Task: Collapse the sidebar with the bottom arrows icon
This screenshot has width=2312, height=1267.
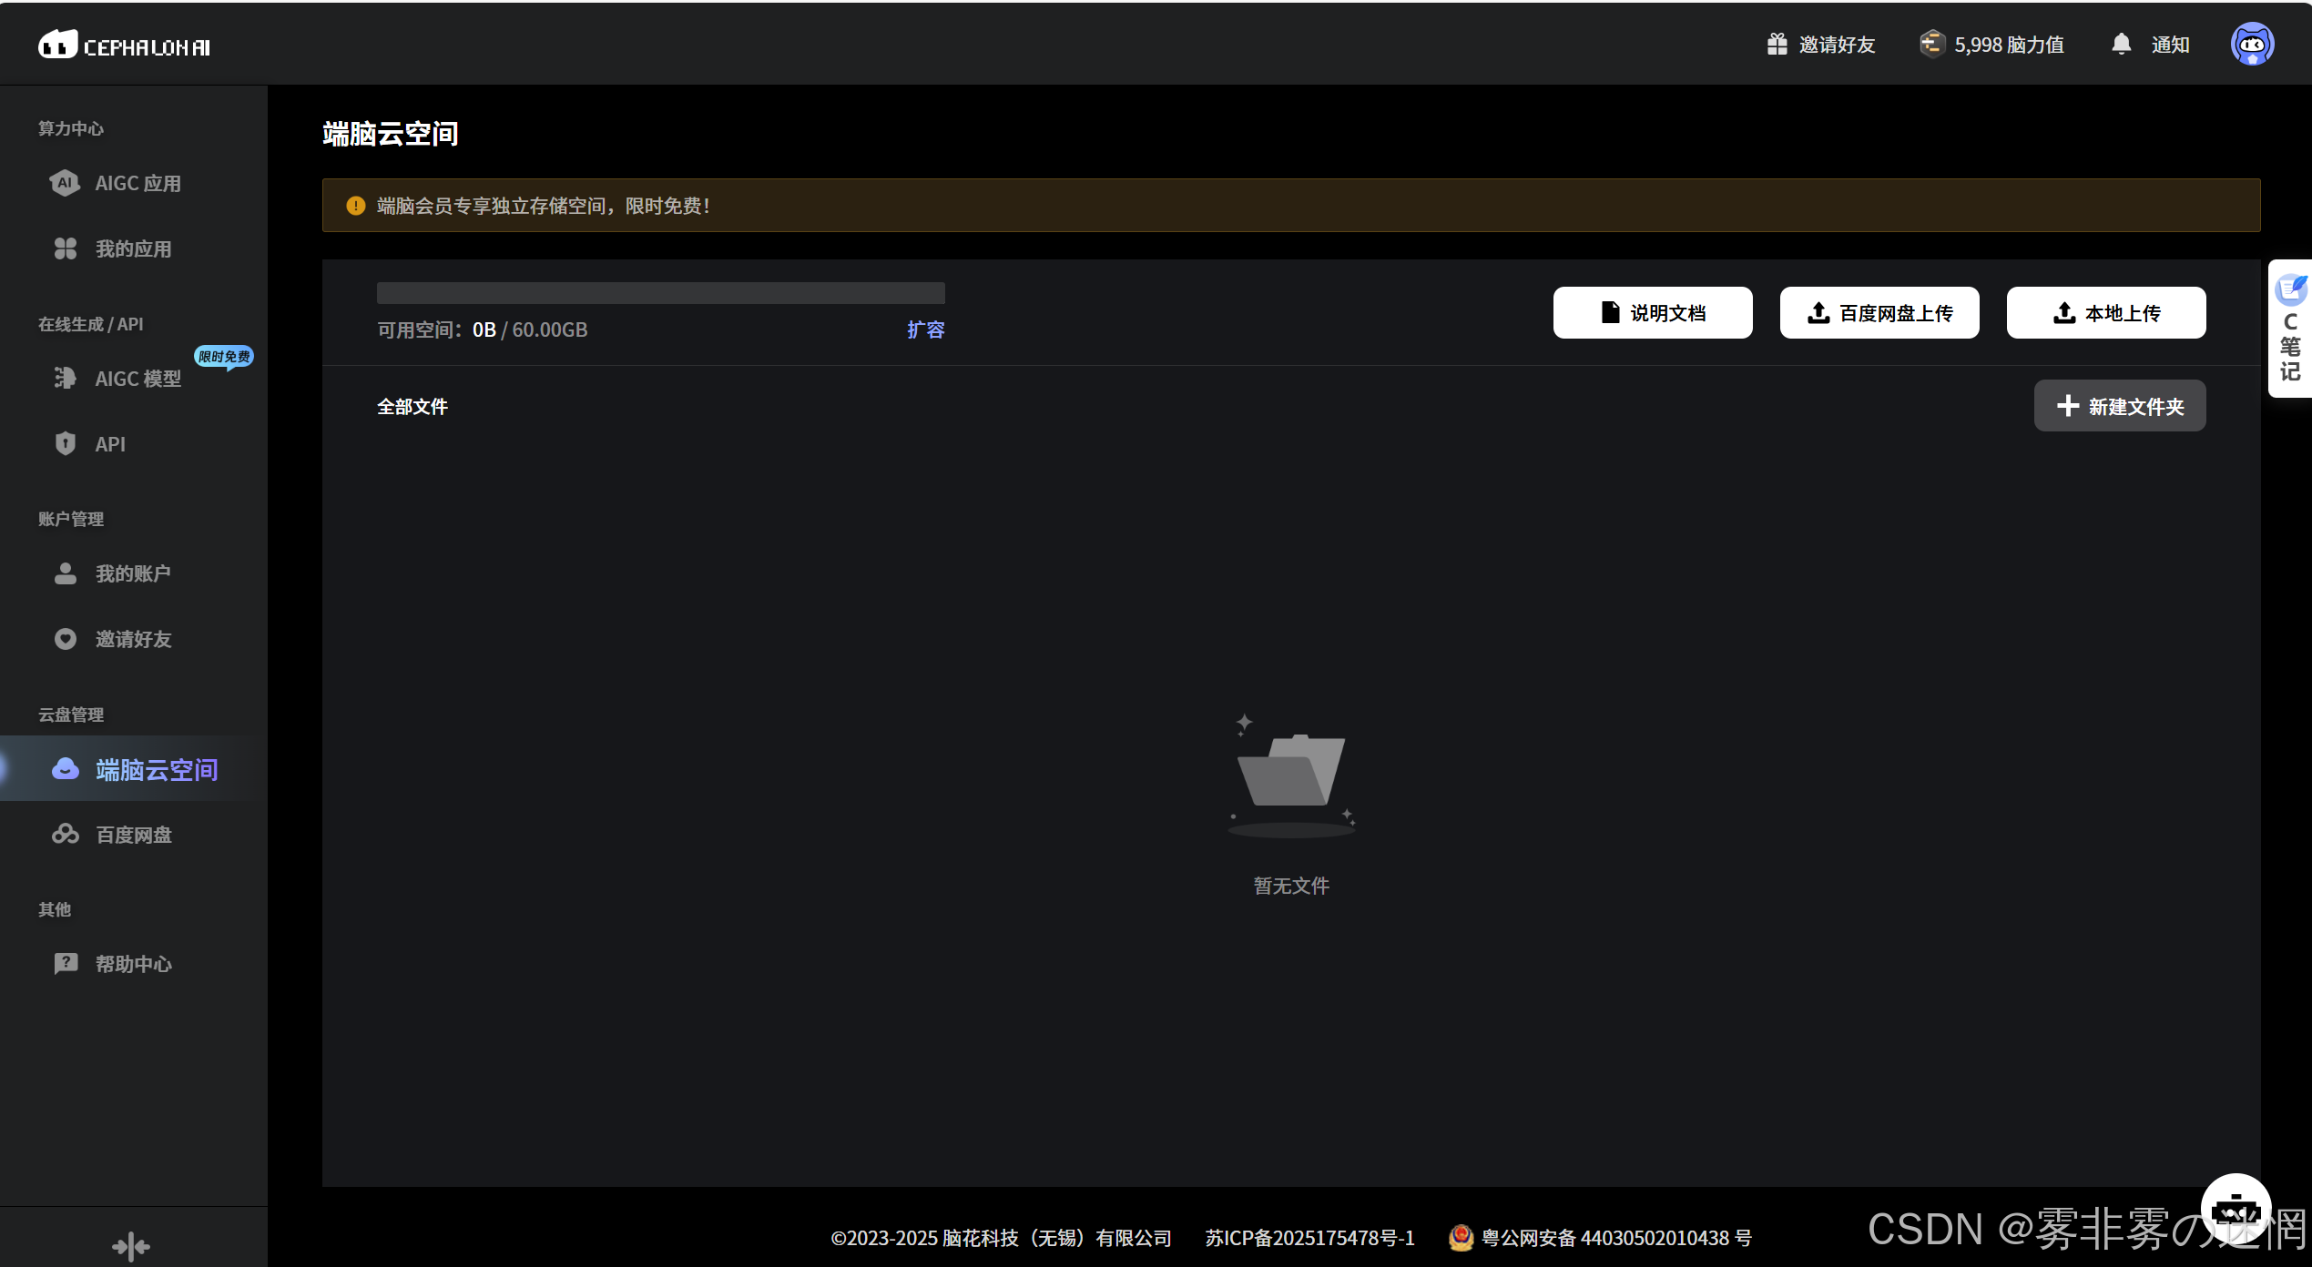Action: (131, 1246)
